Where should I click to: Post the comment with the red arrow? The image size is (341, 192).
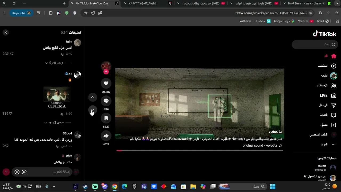(x=6, y=172)
